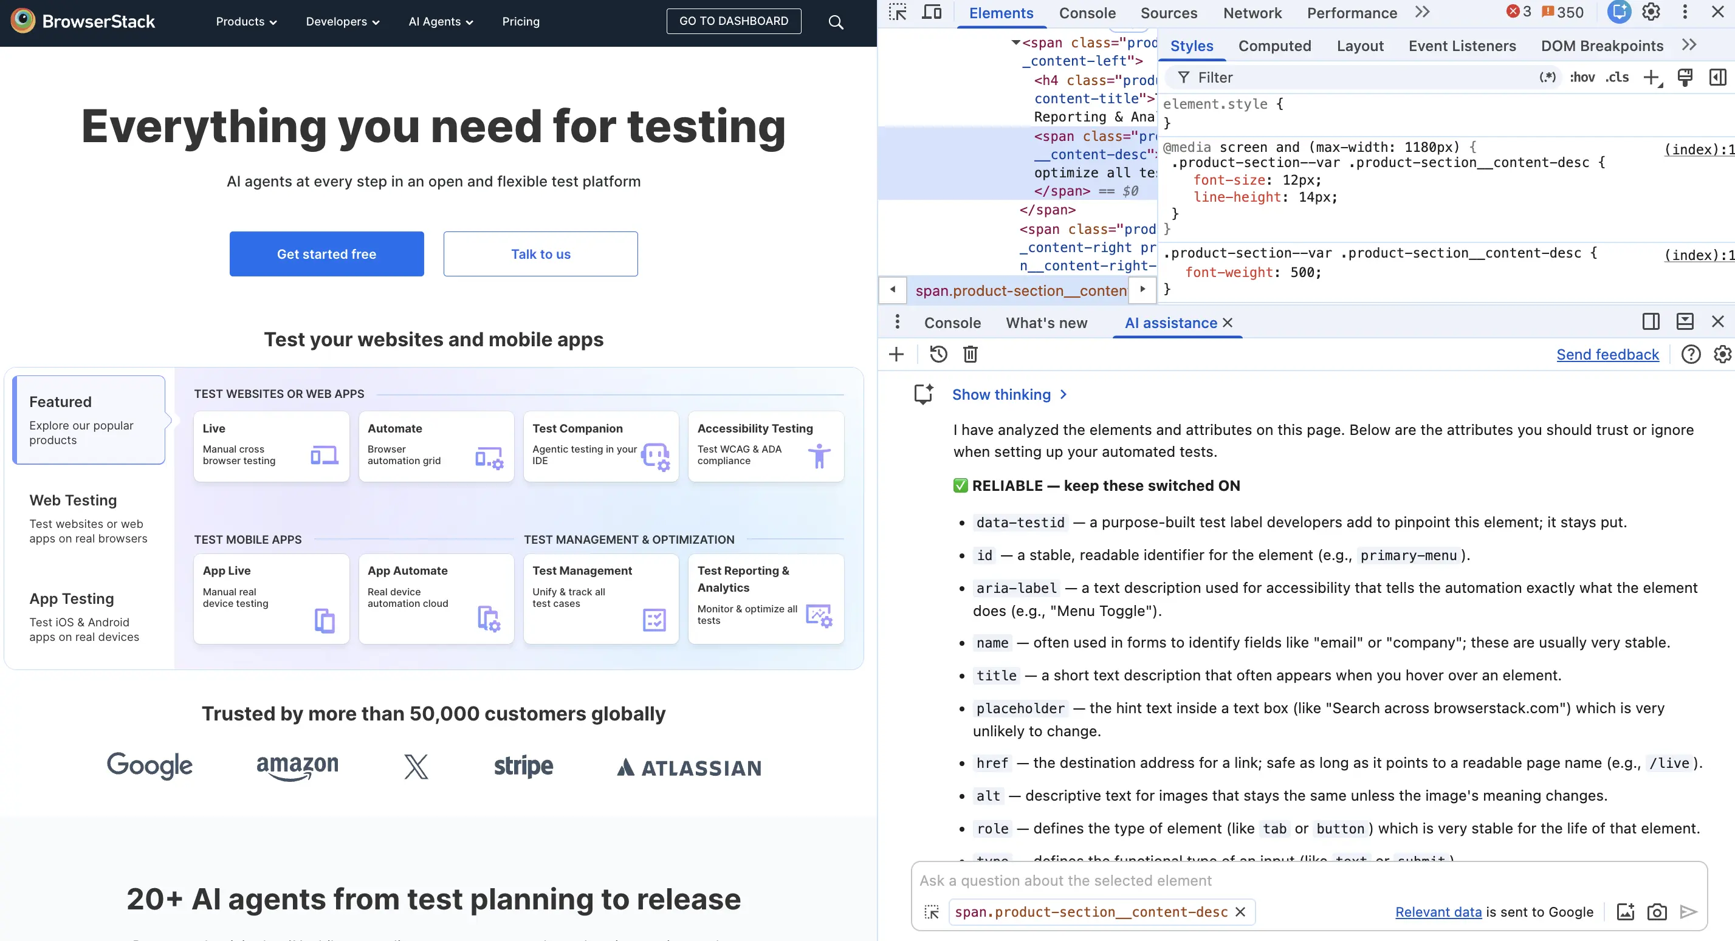The image size is (1735, 941).
Task: Click the Get started free button
Action: [327, 254]
